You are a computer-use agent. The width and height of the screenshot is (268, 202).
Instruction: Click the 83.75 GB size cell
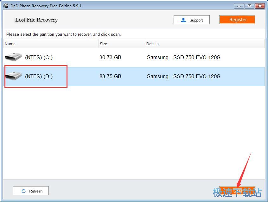[x=110, y=76]
